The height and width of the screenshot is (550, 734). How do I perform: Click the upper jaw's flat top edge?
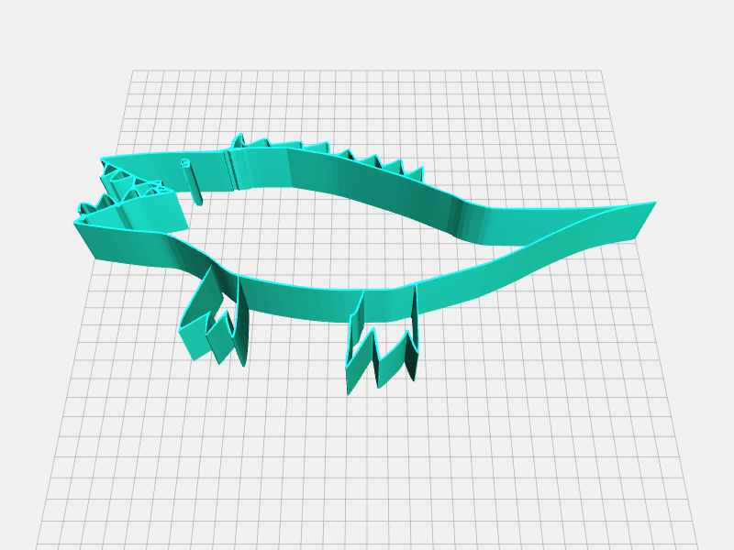[138, 159]
